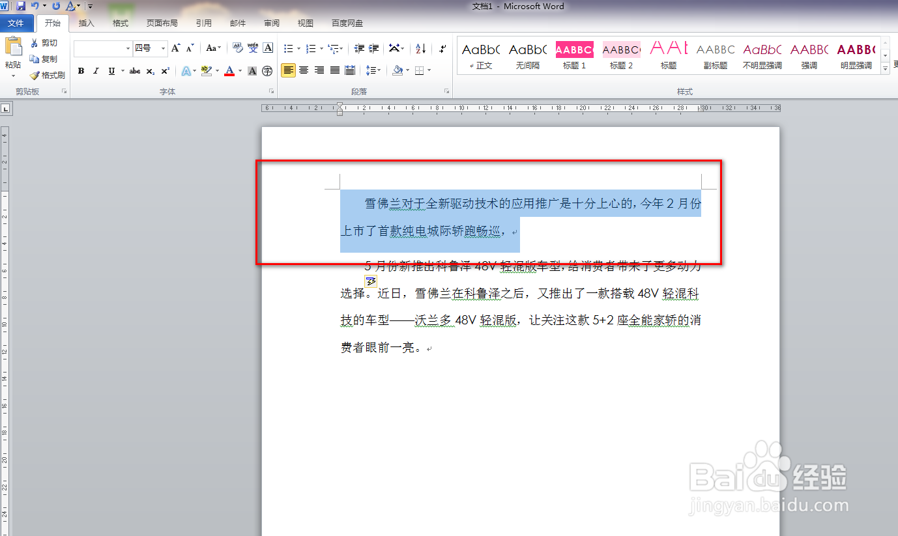The height and width of the screenshot is (536, 898).
Task: Open the Paragraph dialog launcher
Action: click(x=447, y=92)
